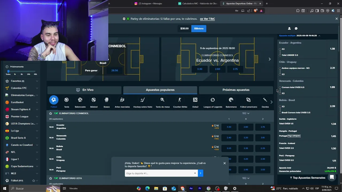This screenshot has height=192, width=342.
Task: Close the Hola Staker survey popup
Action: click(224, 163)
